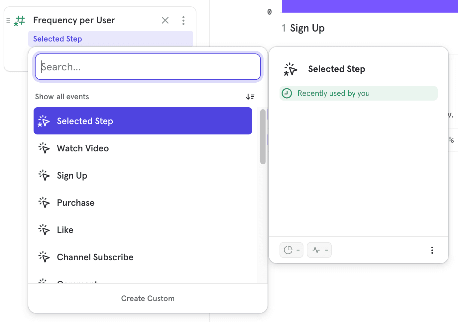Click the event icon beside Channel Subscribe
Viewport: 458px width, 322px height.
(44, 257)
